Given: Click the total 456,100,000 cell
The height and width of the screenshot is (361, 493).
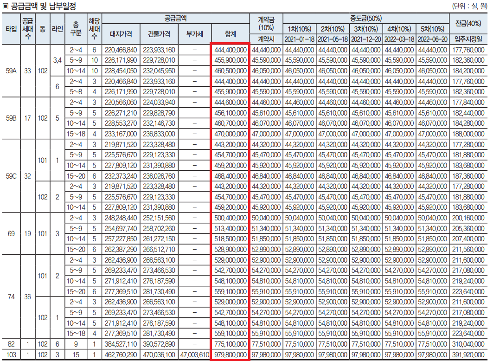Looking at the screenshot, I should [230, 113].
